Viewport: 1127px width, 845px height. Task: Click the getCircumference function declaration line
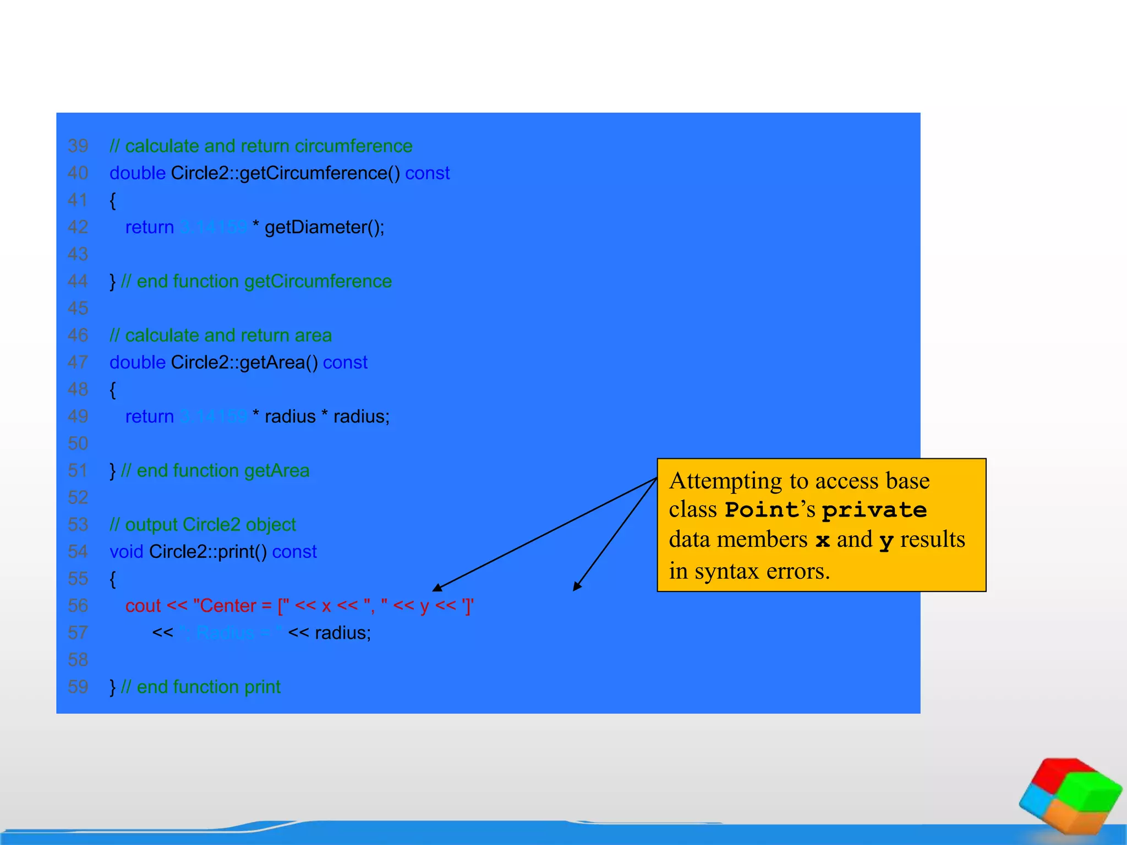point(280,173)
